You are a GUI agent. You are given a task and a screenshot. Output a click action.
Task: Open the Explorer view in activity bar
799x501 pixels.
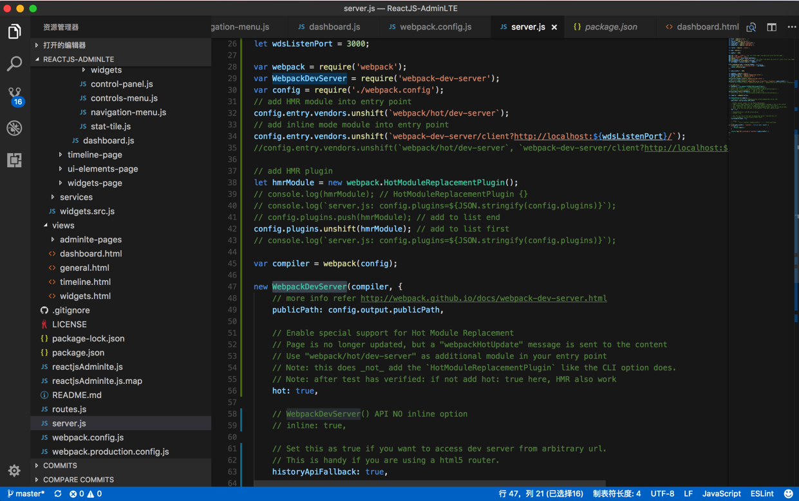tap(14, 31)
